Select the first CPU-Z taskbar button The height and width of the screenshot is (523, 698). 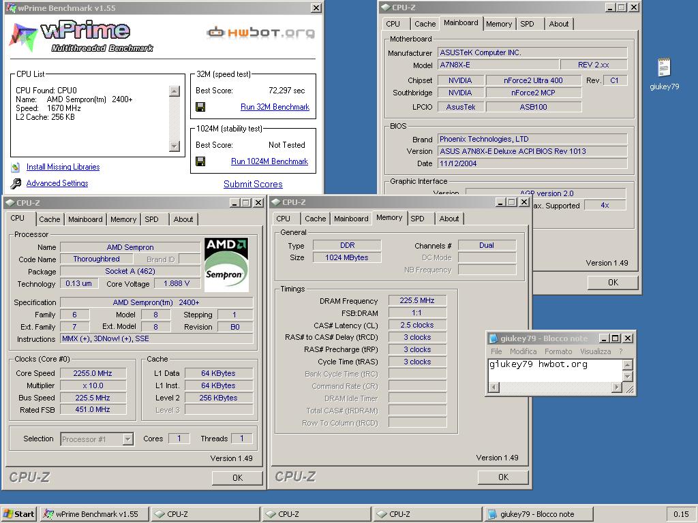point(205,514)
